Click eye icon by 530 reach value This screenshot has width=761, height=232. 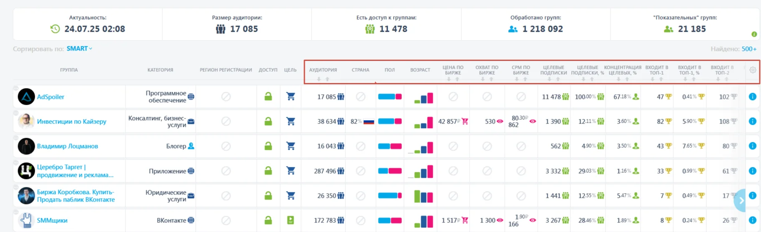(x=500, y=121)
